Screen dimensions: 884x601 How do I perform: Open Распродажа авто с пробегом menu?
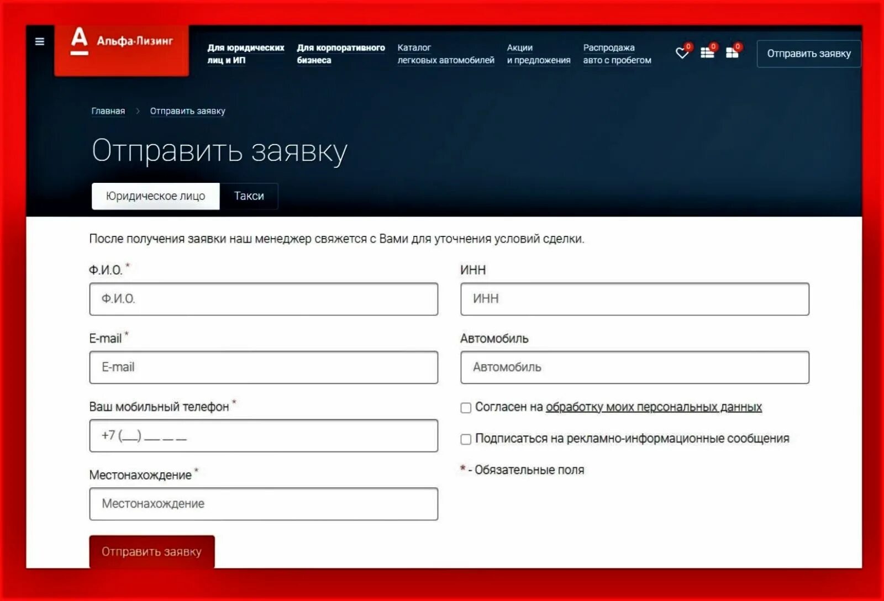coord(617,54)
